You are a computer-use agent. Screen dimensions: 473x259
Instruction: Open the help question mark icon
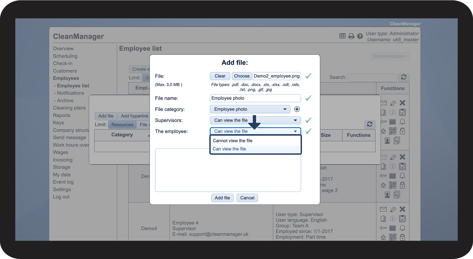[x=360, y=36]
